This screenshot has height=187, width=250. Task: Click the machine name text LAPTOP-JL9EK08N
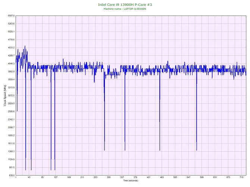[135, 9]
